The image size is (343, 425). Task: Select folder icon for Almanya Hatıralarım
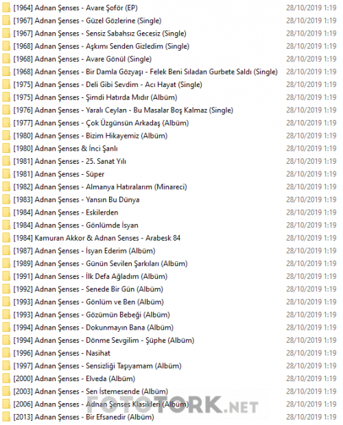[6, 186]
